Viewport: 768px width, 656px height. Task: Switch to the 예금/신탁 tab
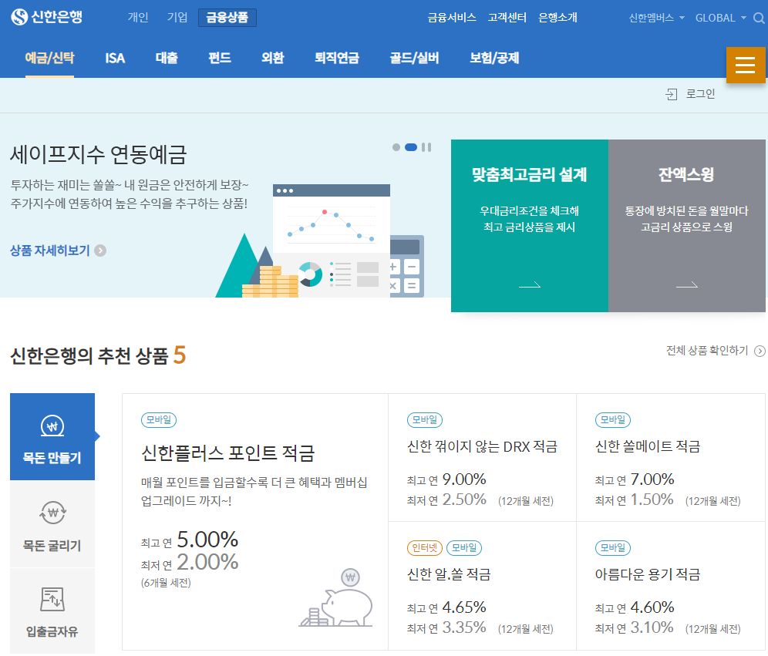tap(49, 59)
